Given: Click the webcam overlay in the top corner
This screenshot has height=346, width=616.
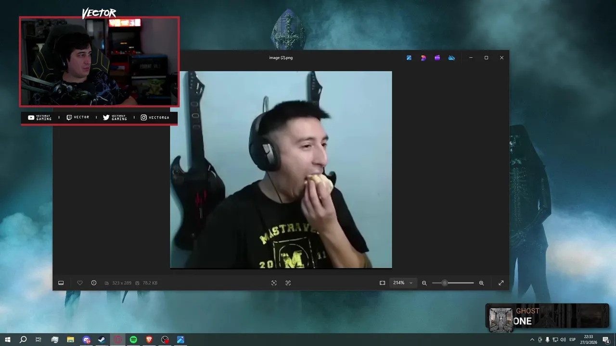Looking at the screenshot, I should click(99, 62).
